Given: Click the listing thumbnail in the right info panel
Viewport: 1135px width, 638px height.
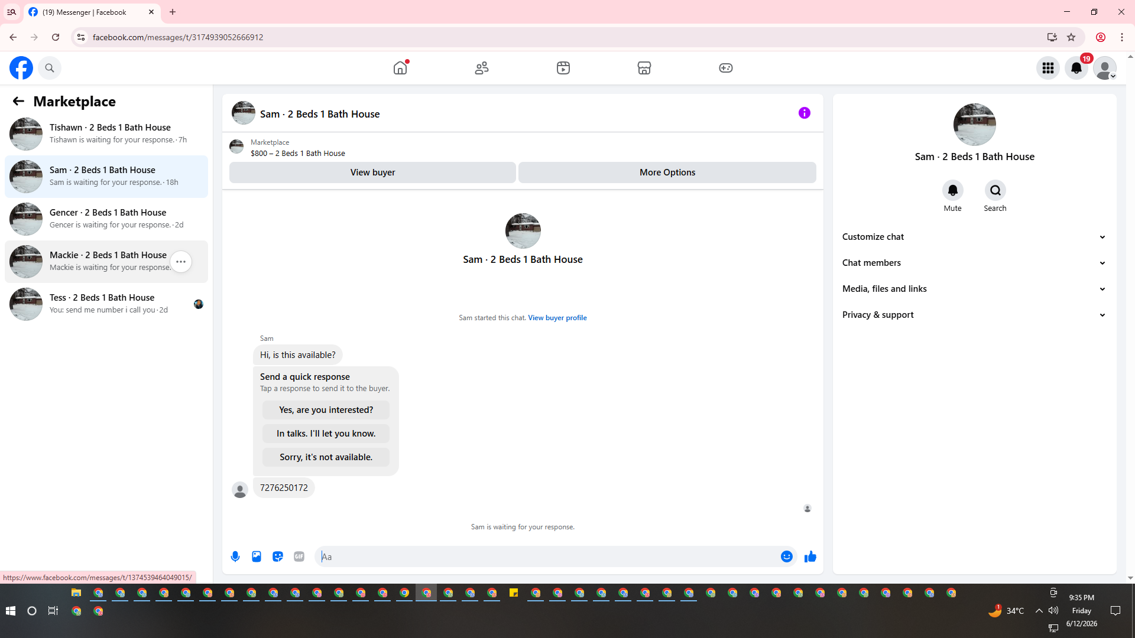Looking at the screenshot, I should click(x=975, y=125).
